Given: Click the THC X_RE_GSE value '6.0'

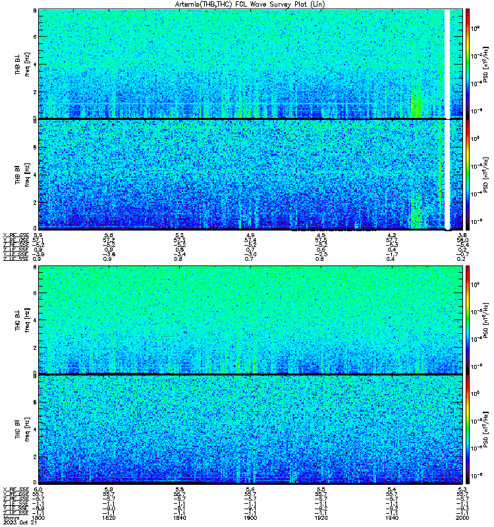Looking at the screenshot, I should [38, 489].
